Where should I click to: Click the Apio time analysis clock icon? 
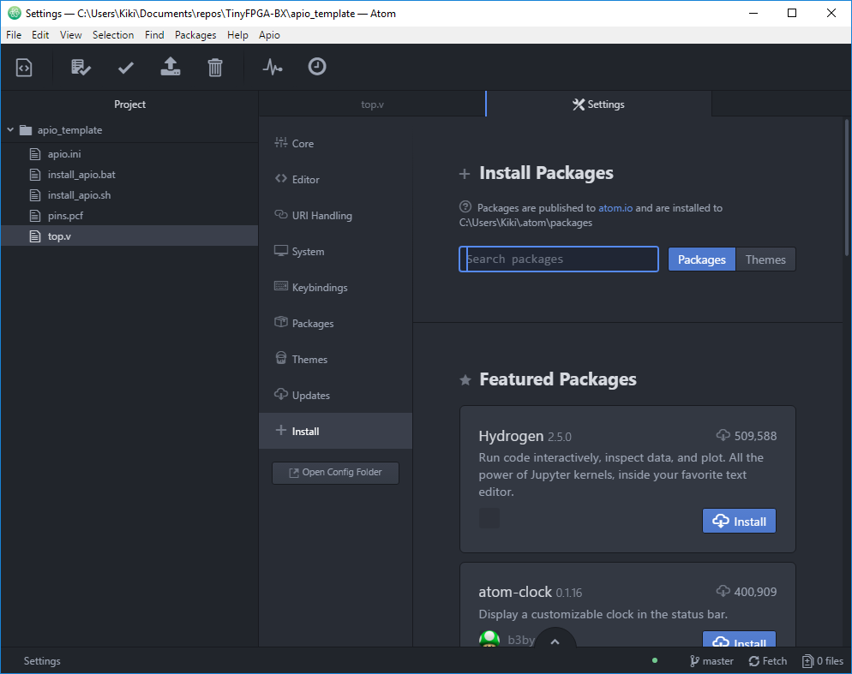(x=317, y=67)
